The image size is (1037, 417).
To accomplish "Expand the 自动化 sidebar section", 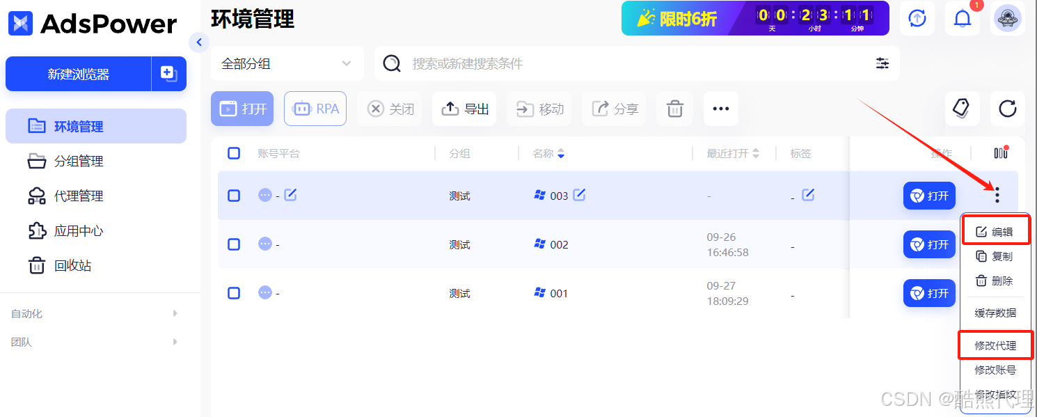I will coord(94,314).
